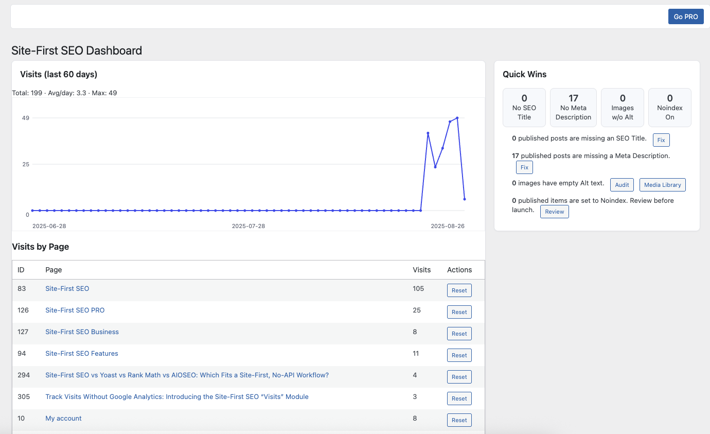The image size is (710, 434).
Task: Open the Media Library button
Action: pyautogui.click(x=662, y=185)
